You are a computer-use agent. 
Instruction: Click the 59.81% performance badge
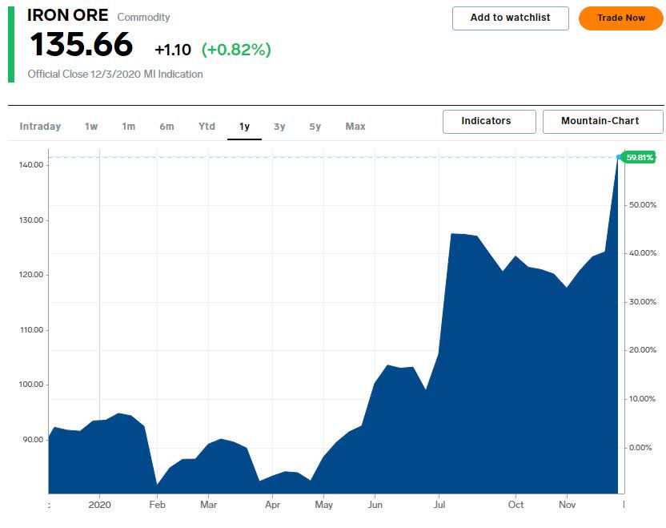[x=640, y=158]
